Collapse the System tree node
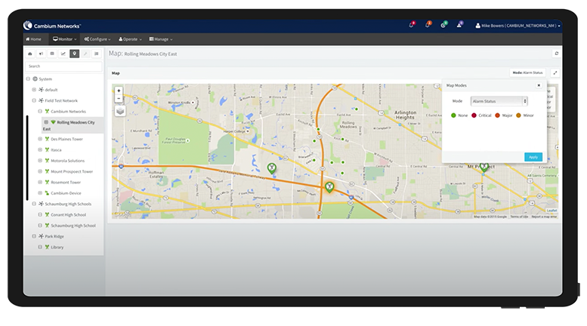 click(28, 79)
